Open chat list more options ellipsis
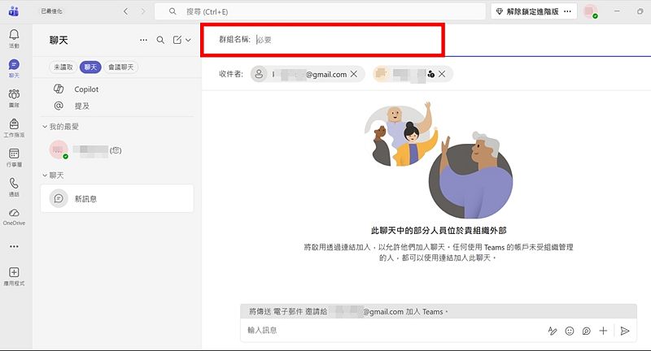 pyautogui.click(x=144, y=40)
